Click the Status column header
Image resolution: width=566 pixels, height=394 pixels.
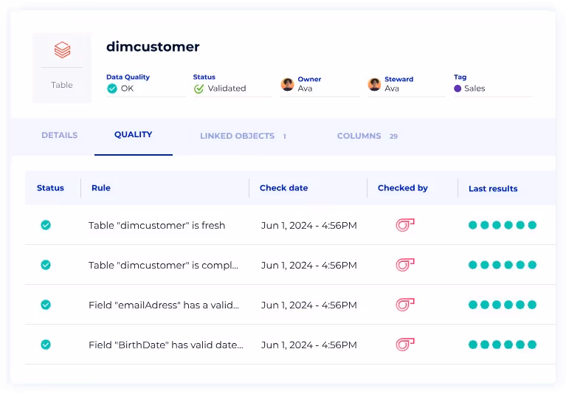(50, 188)
